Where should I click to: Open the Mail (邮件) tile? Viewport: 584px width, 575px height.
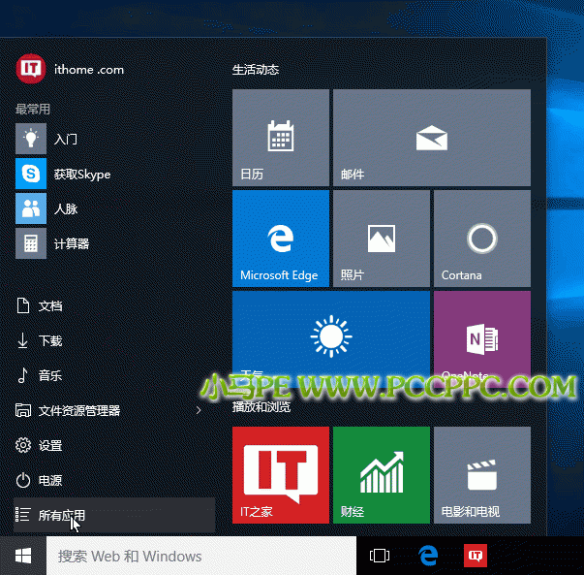431,138
